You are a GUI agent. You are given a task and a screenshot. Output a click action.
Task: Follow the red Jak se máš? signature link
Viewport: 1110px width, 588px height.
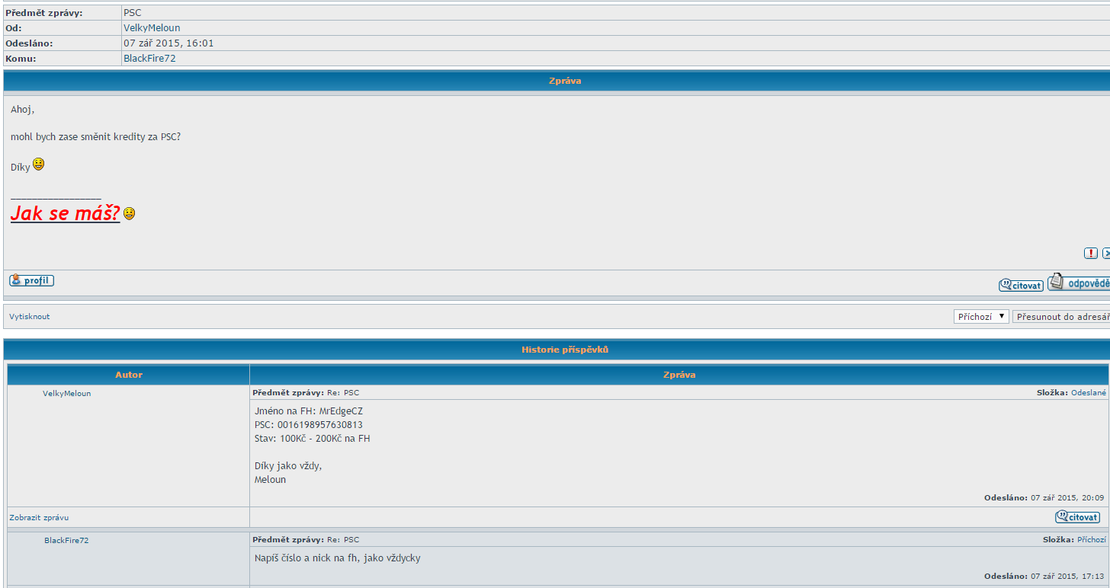tap(65, 213)
